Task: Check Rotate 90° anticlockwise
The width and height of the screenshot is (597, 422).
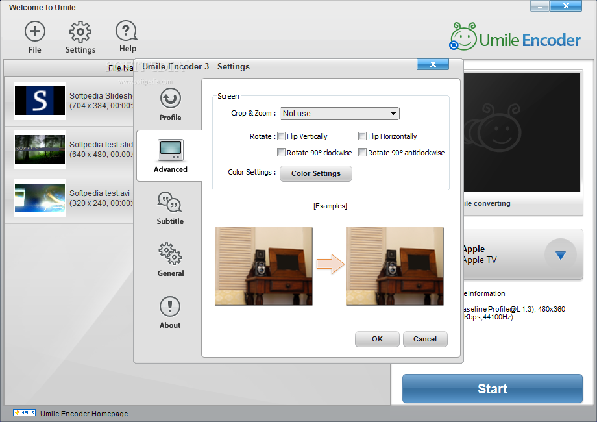Action: (x=363, y=153)
